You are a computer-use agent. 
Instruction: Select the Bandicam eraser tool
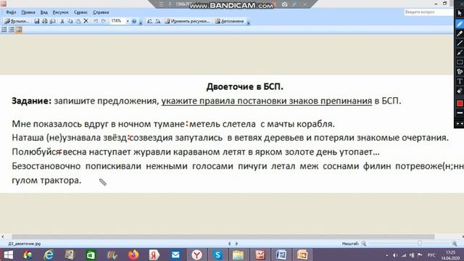tap(459, 91)
